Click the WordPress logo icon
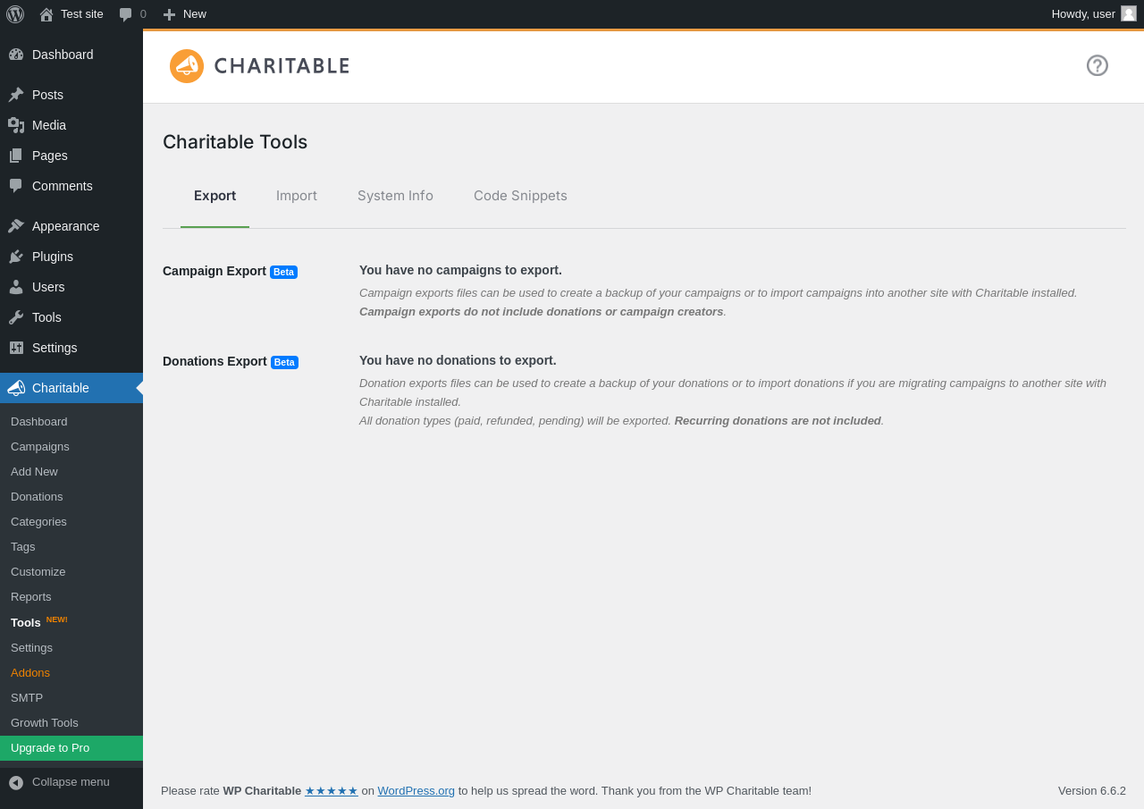This screenshot has width=1144, height=809. [15, 13]
